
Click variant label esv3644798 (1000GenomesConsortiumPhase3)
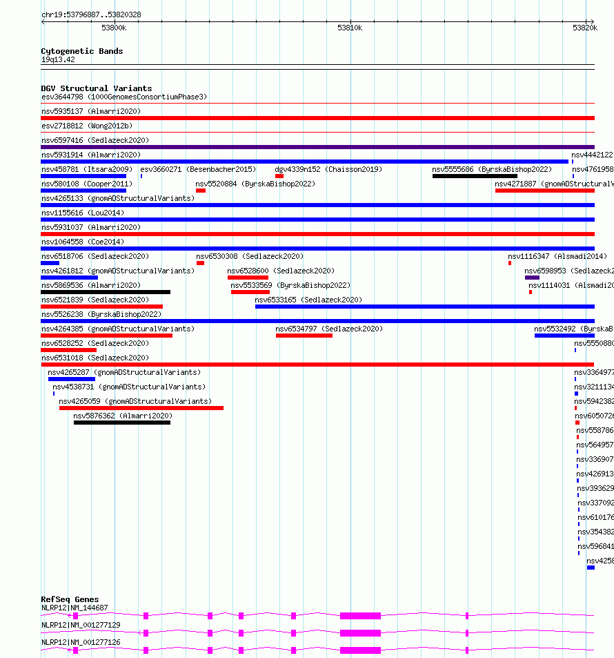click(124, 97)
